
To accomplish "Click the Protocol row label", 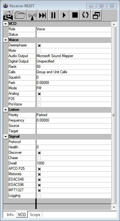I will coord(15,142).
